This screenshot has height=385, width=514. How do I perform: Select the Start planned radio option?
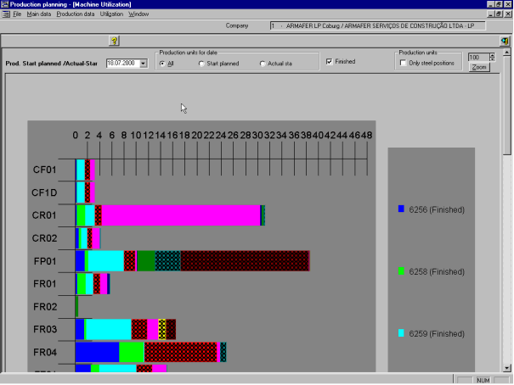(201, 64)
